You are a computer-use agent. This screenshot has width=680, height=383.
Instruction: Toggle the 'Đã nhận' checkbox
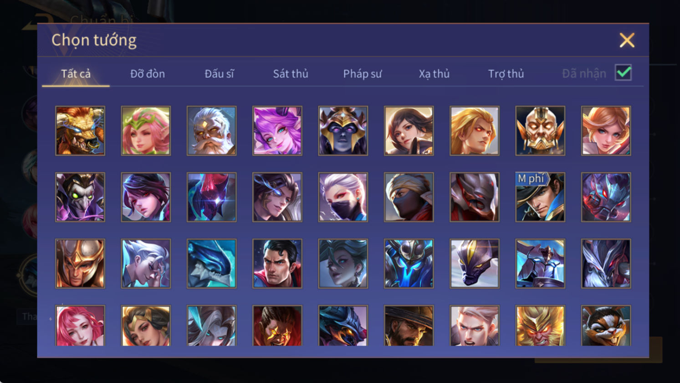(x=623, y=72)
